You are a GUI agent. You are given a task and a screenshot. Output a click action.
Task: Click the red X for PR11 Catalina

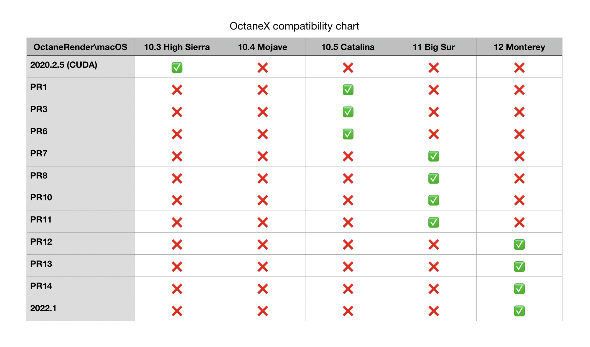tap(348, 222)
